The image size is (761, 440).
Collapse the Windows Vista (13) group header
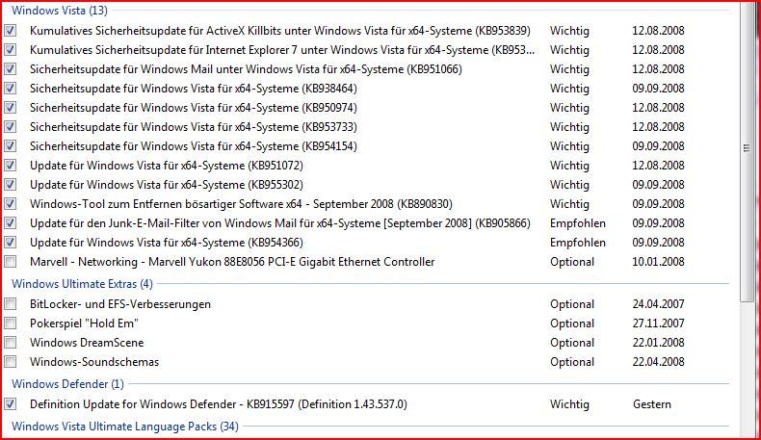tap(60, 11)
